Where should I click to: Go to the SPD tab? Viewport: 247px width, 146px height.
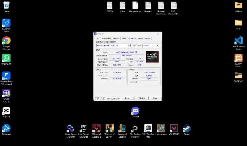[124, 39]
